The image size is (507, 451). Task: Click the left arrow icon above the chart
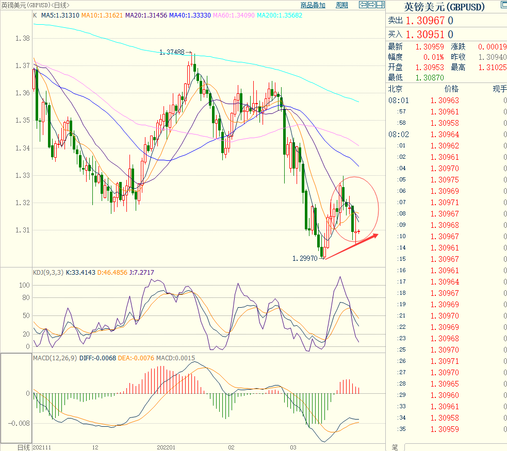[x=363, y=5]
